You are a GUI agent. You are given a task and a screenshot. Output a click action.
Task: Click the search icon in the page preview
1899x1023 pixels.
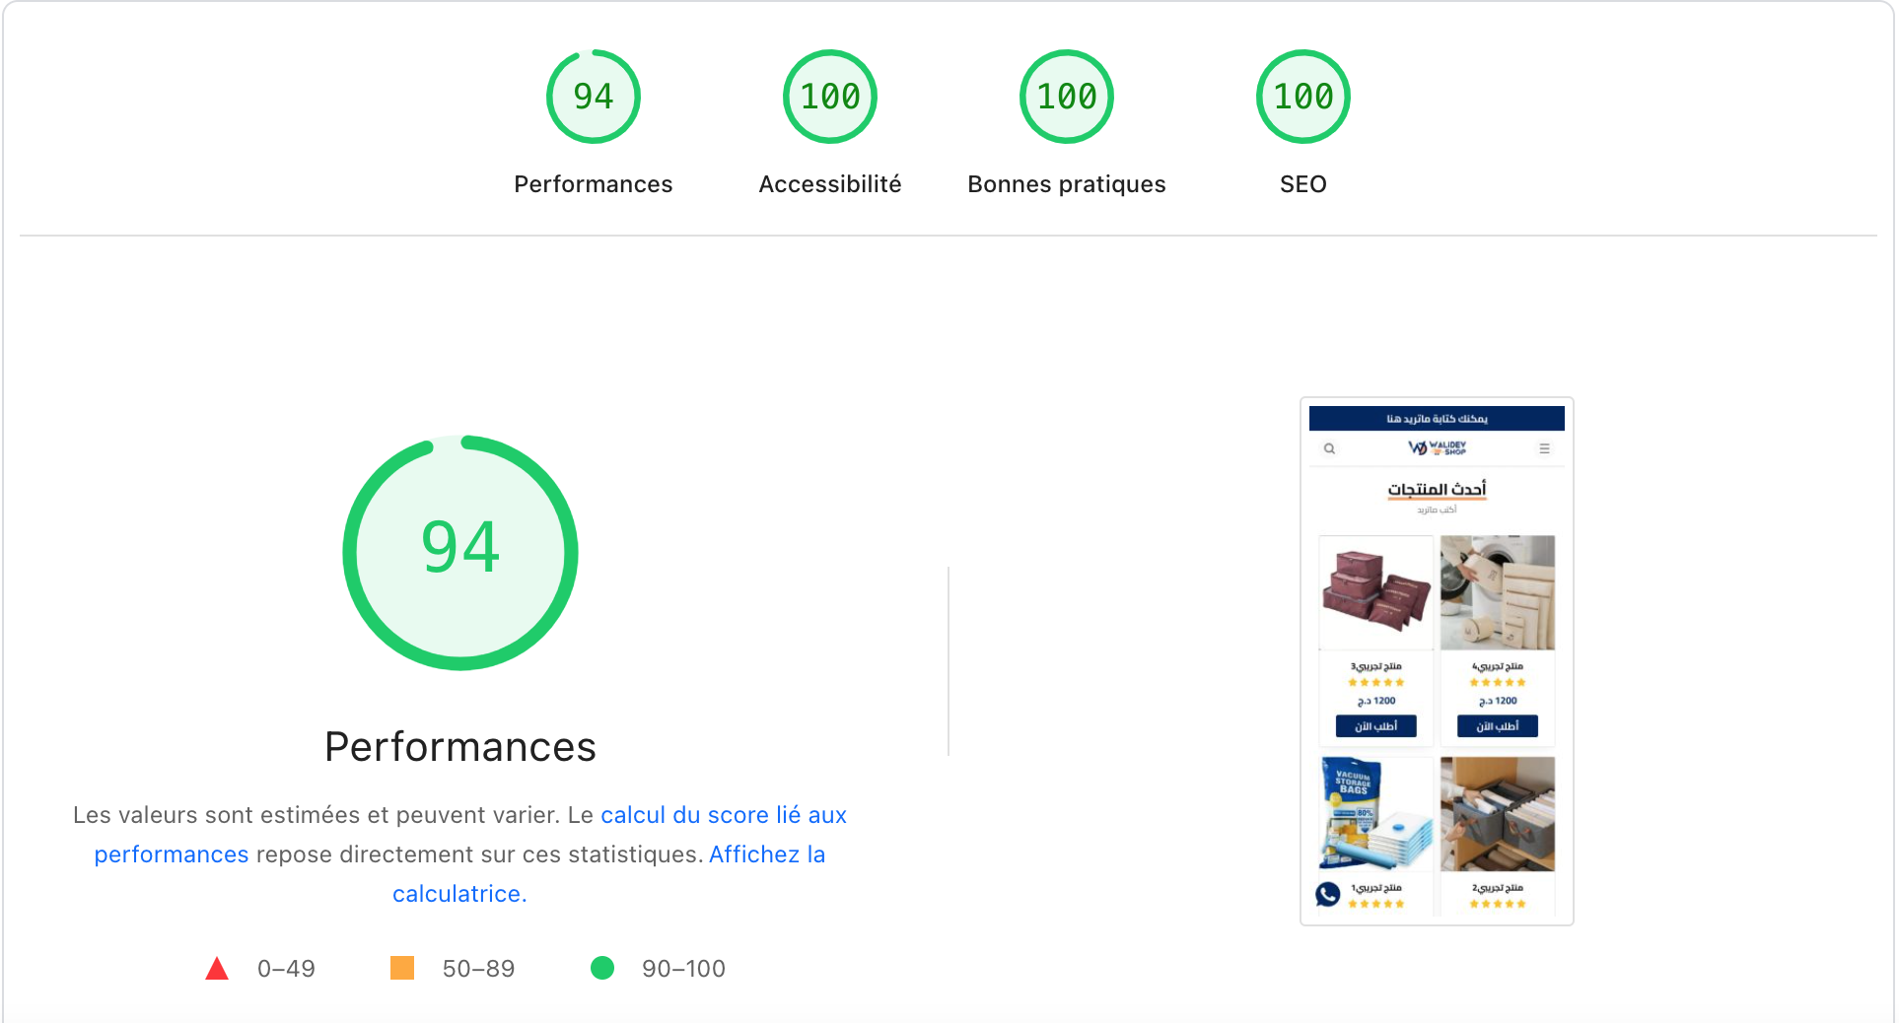[1329, 448]
